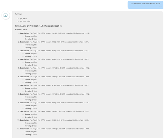Click alert 10 Fan Tray 3 Fan 1 description
Screen dimensions: 164x139
(x=55, y=111)
